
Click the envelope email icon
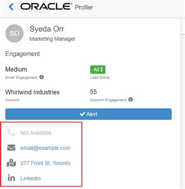coord(11,148)
